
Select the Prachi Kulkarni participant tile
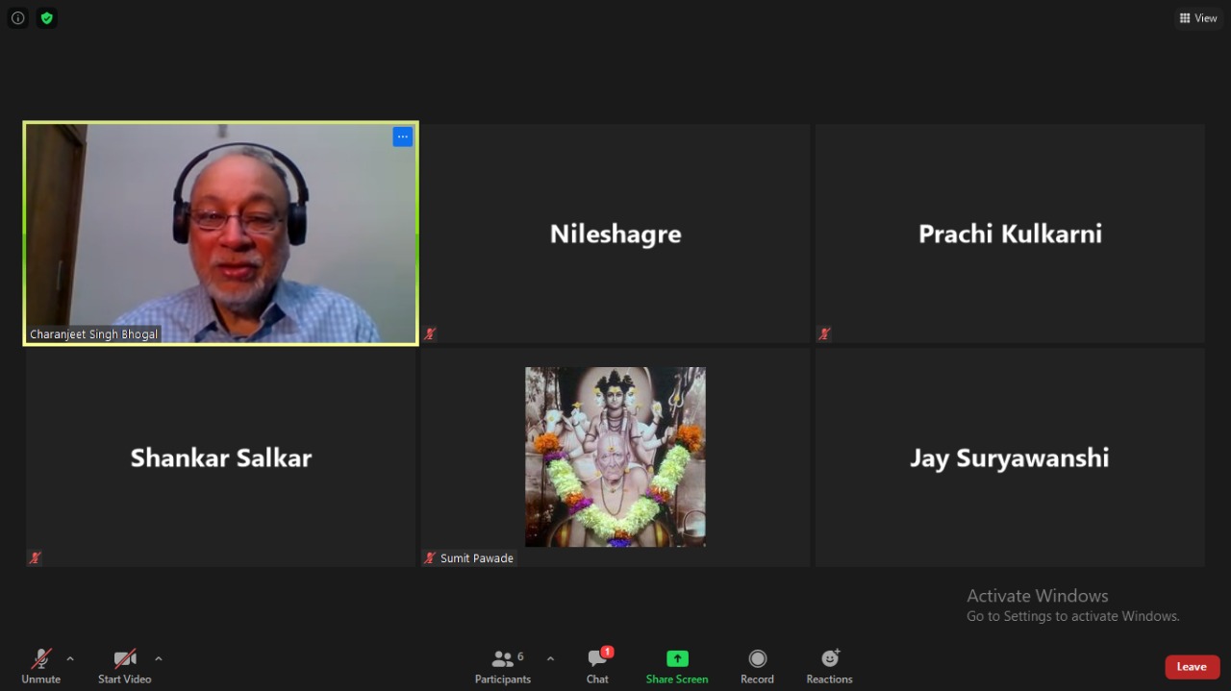[1010, 233]
